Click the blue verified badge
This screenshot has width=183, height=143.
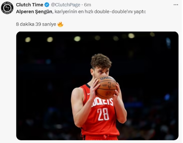click(x=47, y=5)
